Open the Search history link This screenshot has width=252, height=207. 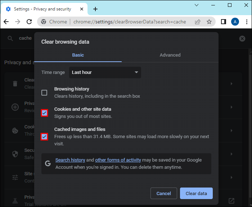pyautogui.click(x=70, y=160)
